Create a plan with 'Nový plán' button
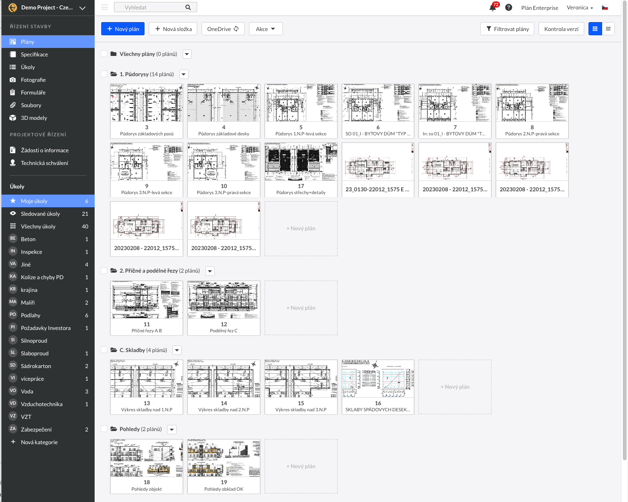Image resolution: width=628 pixels, height=502 pixels. (122, 29)
